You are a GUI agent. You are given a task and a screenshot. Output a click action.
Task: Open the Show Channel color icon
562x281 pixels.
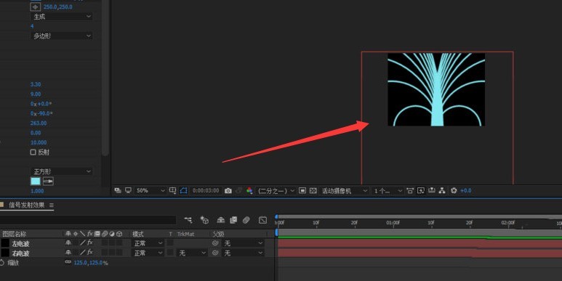click(249, 191)
